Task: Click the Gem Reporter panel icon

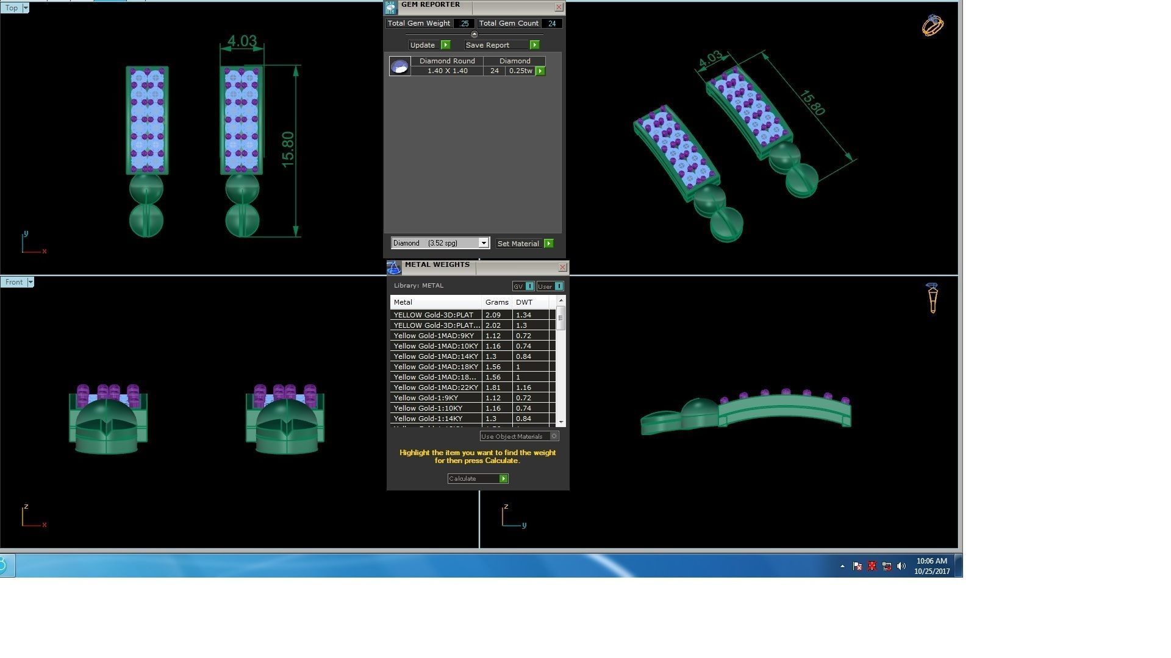Action: click(390, 7)
